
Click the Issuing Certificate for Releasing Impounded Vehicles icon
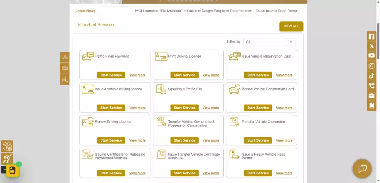click(x=88, y=155)
